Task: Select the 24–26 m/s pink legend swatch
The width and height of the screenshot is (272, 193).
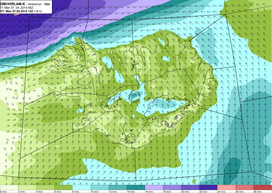Action: [x=227, y=188]
